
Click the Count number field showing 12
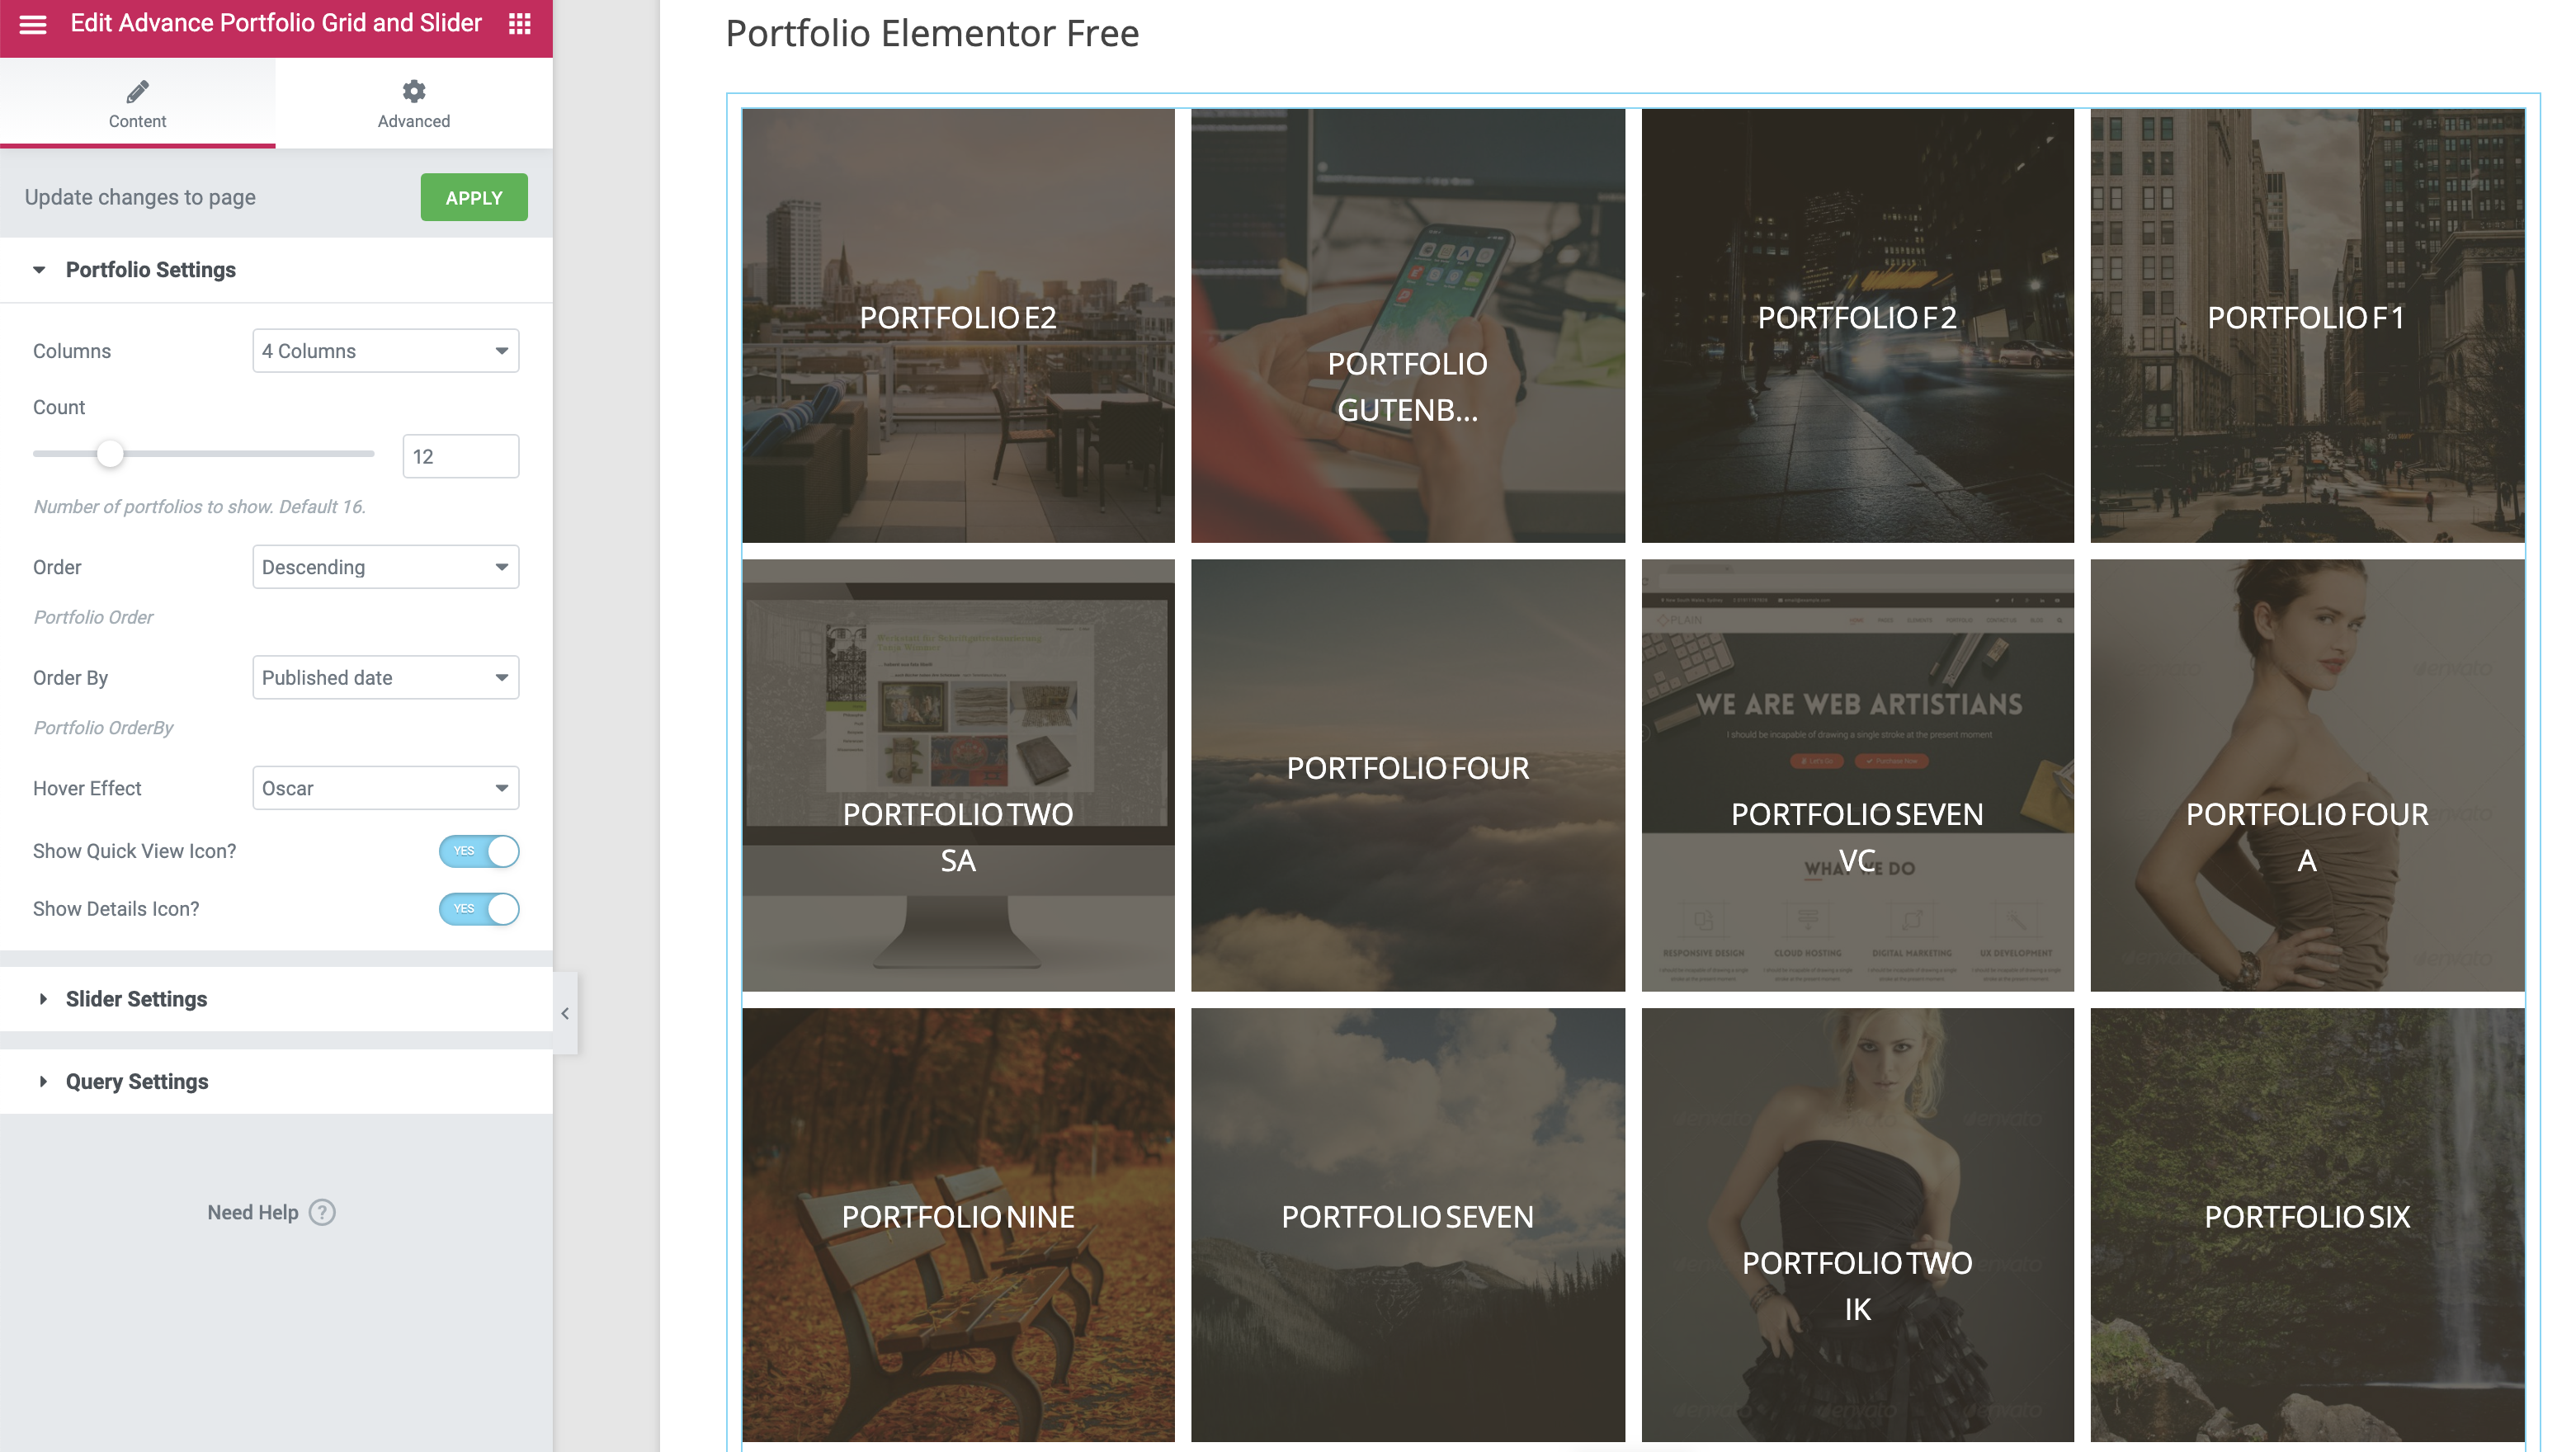point(461,456)
